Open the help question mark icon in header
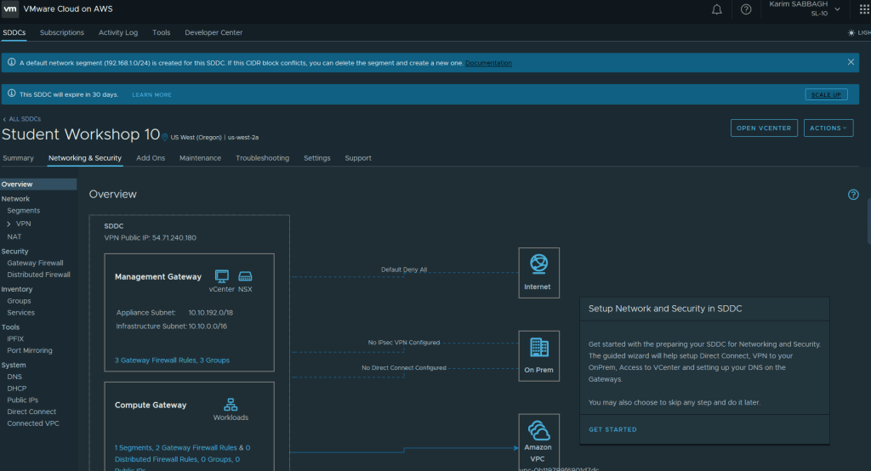Image resolution: width=871 pixels, height=471 pixels. pyautogui.click(x=746, y=9)
